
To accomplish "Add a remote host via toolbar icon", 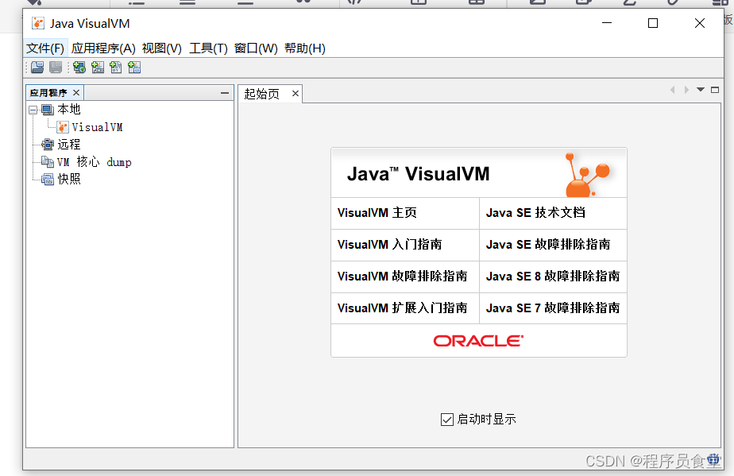I will 79,68.
